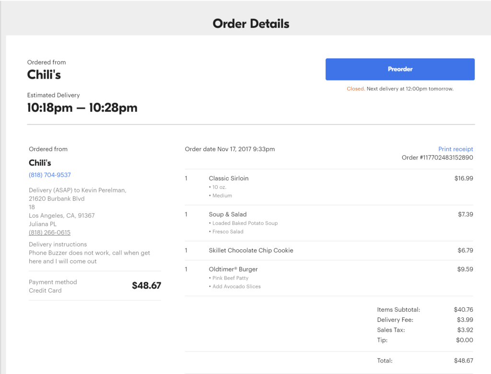Select the Sales Tax: label

click(x=391, y=330)
